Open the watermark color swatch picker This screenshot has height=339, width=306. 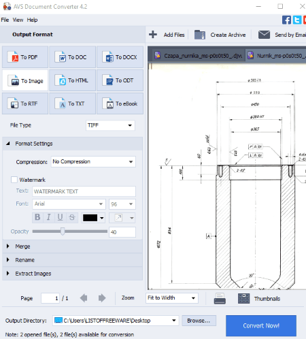tap(93, 218)
